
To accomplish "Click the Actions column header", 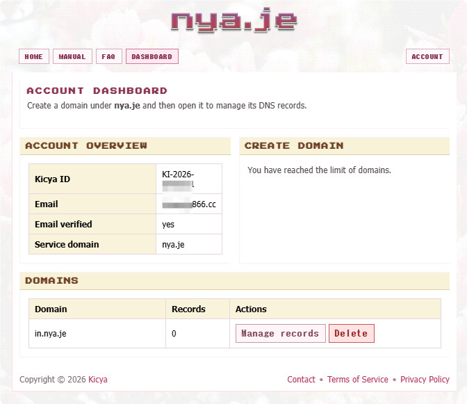I will [x=335, y=309].
